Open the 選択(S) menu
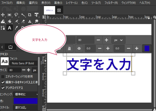The width and height of the screenshot is (156, 111). [33, 3]
